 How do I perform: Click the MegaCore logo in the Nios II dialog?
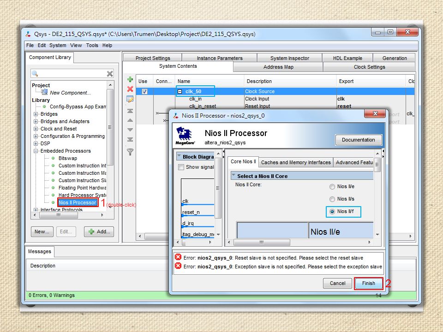185,136
